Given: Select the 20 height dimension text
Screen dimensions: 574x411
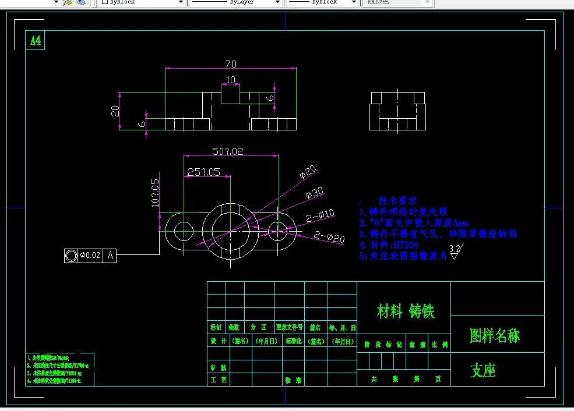Looking at the screenshot, I should point(115,111).
